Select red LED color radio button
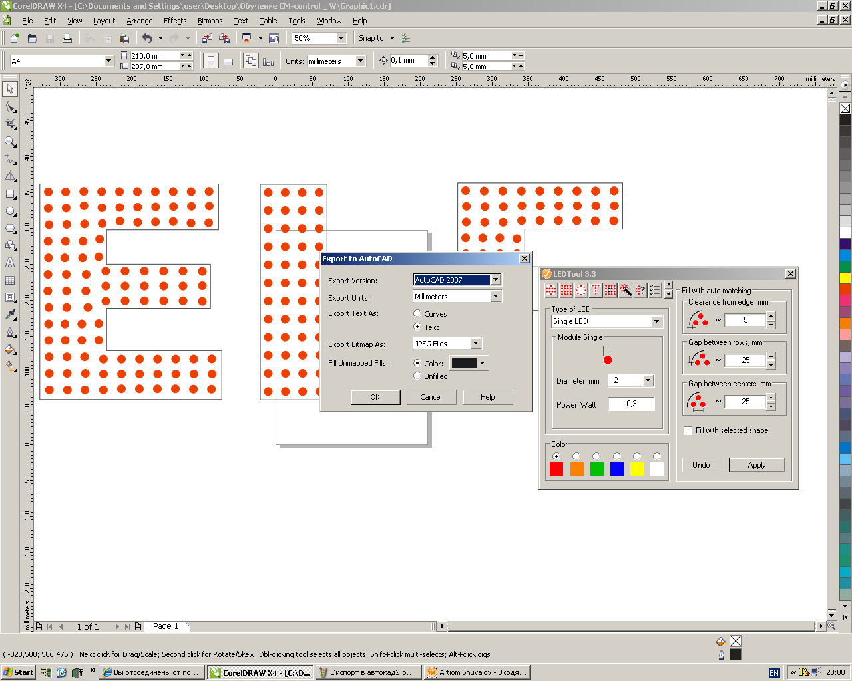The height and width of the screenshot is (681, 852). (556, 456)
